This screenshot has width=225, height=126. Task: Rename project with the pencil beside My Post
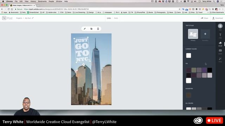click(33, 18)
